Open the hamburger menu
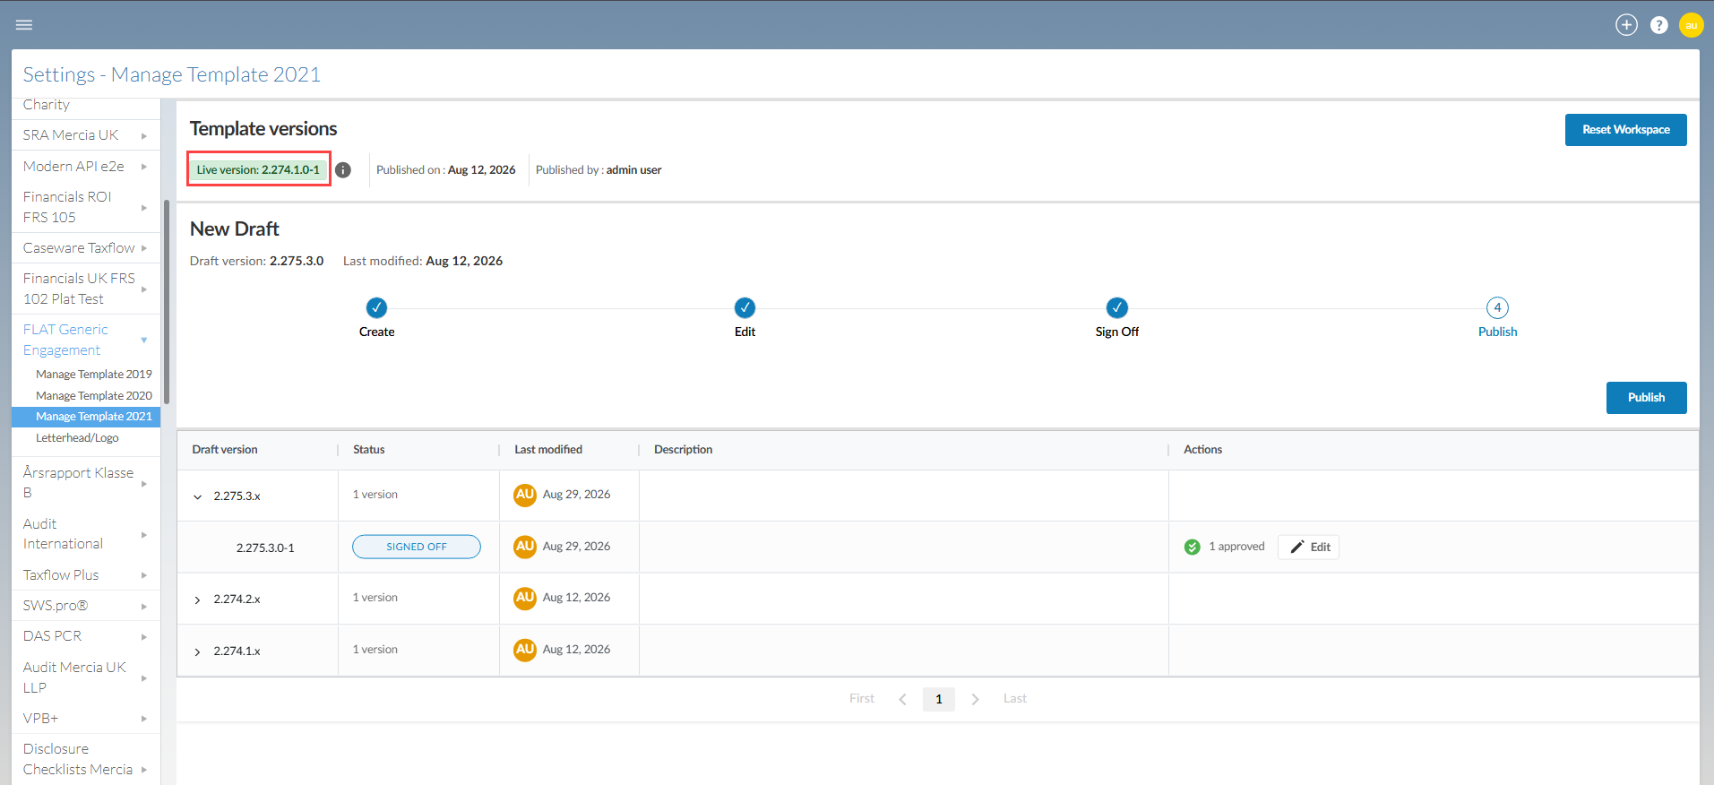 tap(24, 25)
